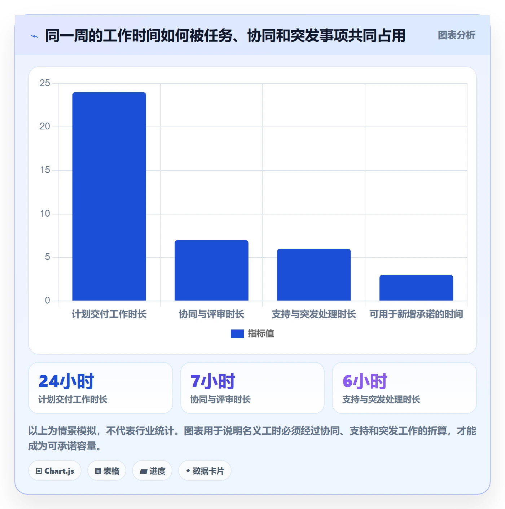Click the Chart.js tag chip
The width and height of the screenshot is (505, 509).
(x=55, y=471)
